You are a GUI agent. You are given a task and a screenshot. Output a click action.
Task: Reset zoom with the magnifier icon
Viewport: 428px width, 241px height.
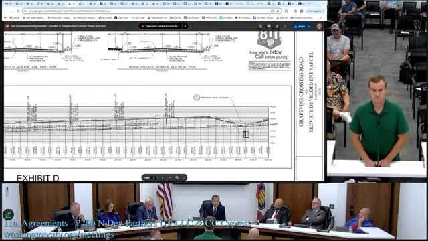pos(177,178)
